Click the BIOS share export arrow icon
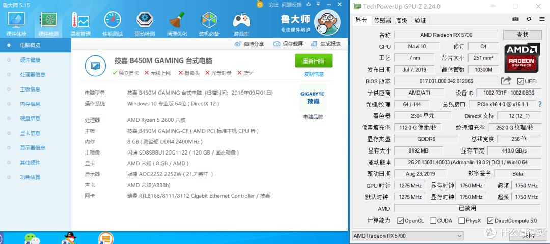The image size is (550, 244). tap(506, 81)
